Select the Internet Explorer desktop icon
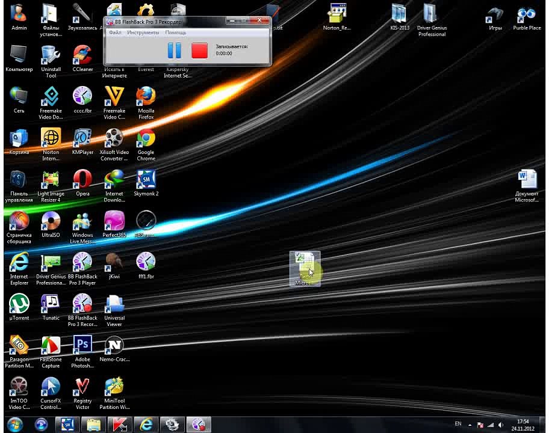Screen dimensions: 549x433 [x=19, y=269]
